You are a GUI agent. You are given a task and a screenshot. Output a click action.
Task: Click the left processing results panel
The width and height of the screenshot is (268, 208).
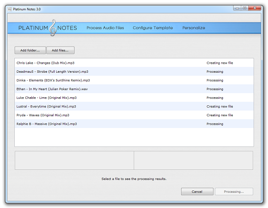[74, 161]
